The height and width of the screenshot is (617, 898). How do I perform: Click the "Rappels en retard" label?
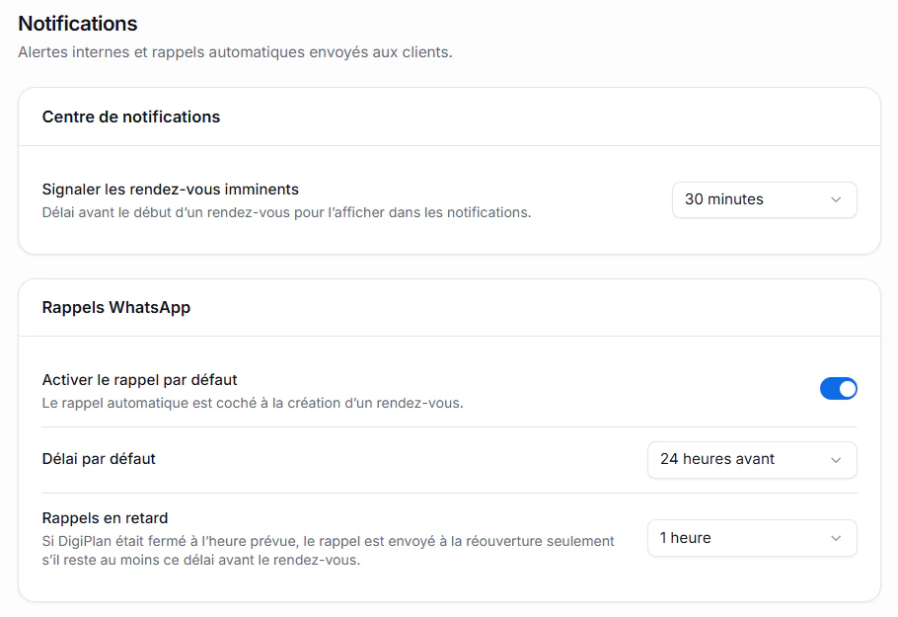(x=106, y=518)
